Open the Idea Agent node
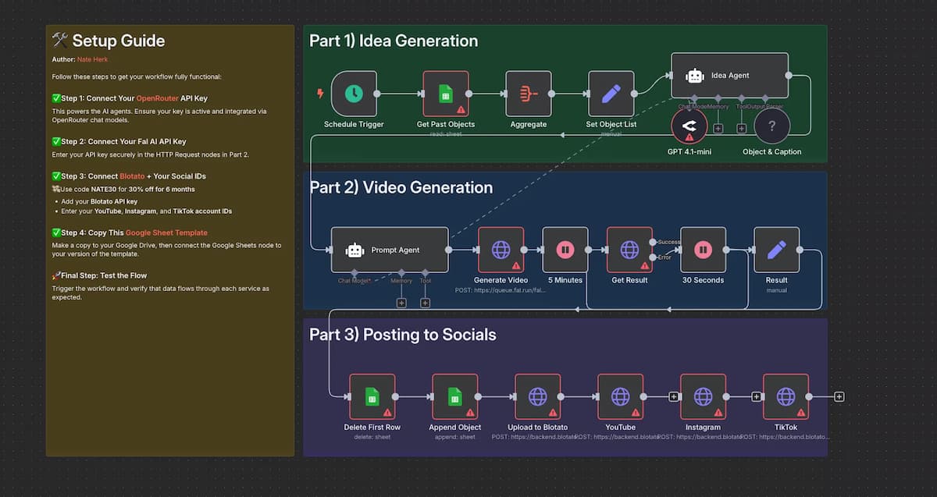The image size is (937, 497). click(x=729, y=76)
